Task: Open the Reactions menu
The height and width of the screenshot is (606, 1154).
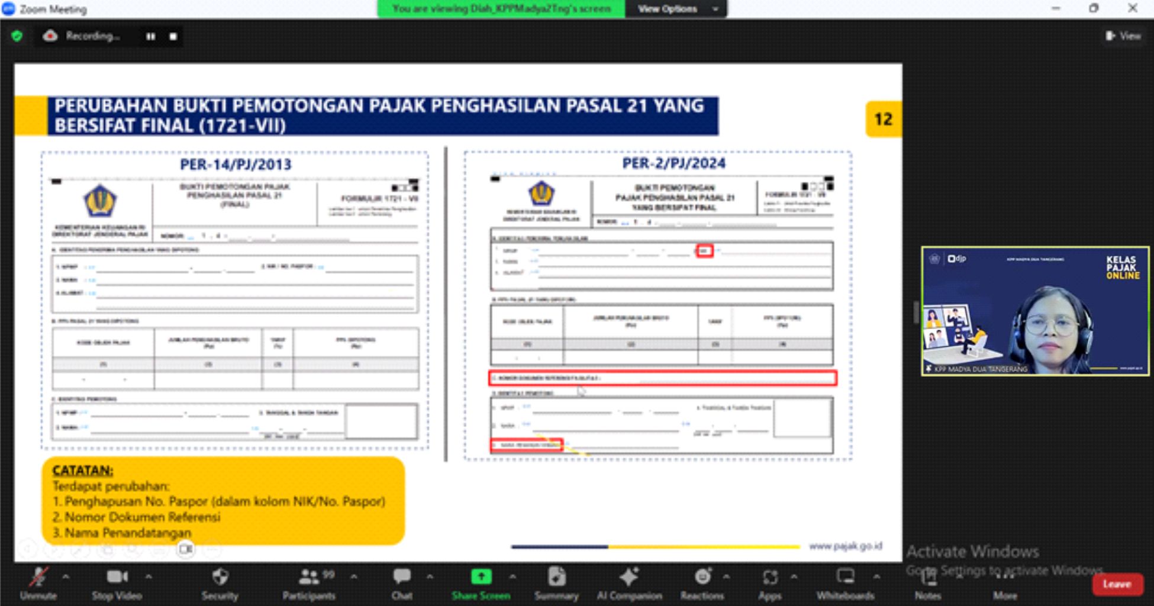Action: point(702,577)
